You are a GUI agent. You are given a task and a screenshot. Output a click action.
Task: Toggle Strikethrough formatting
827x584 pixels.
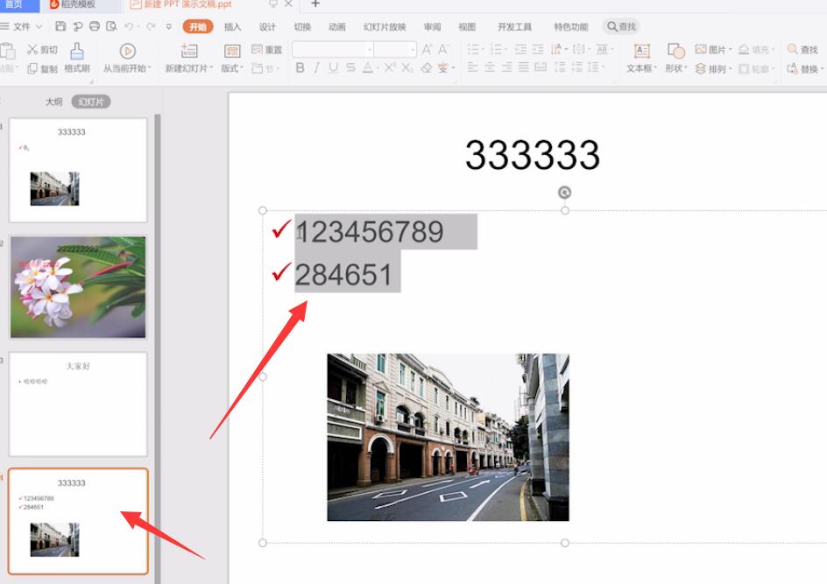pyautogui.click(x=350, y=67)
